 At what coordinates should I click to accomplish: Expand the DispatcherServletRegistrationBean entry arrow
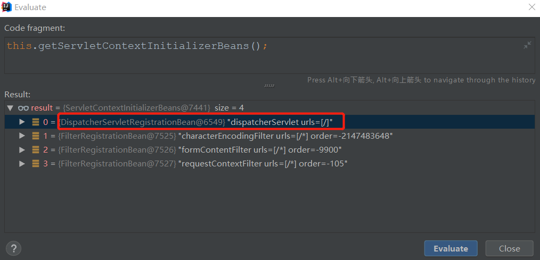[22, 122]
